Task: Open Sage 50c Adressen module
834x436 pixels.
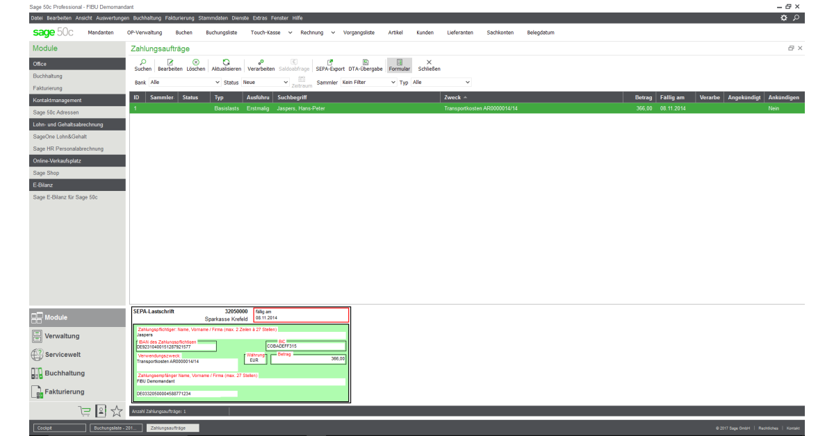Action: click(x=77, y=112)
